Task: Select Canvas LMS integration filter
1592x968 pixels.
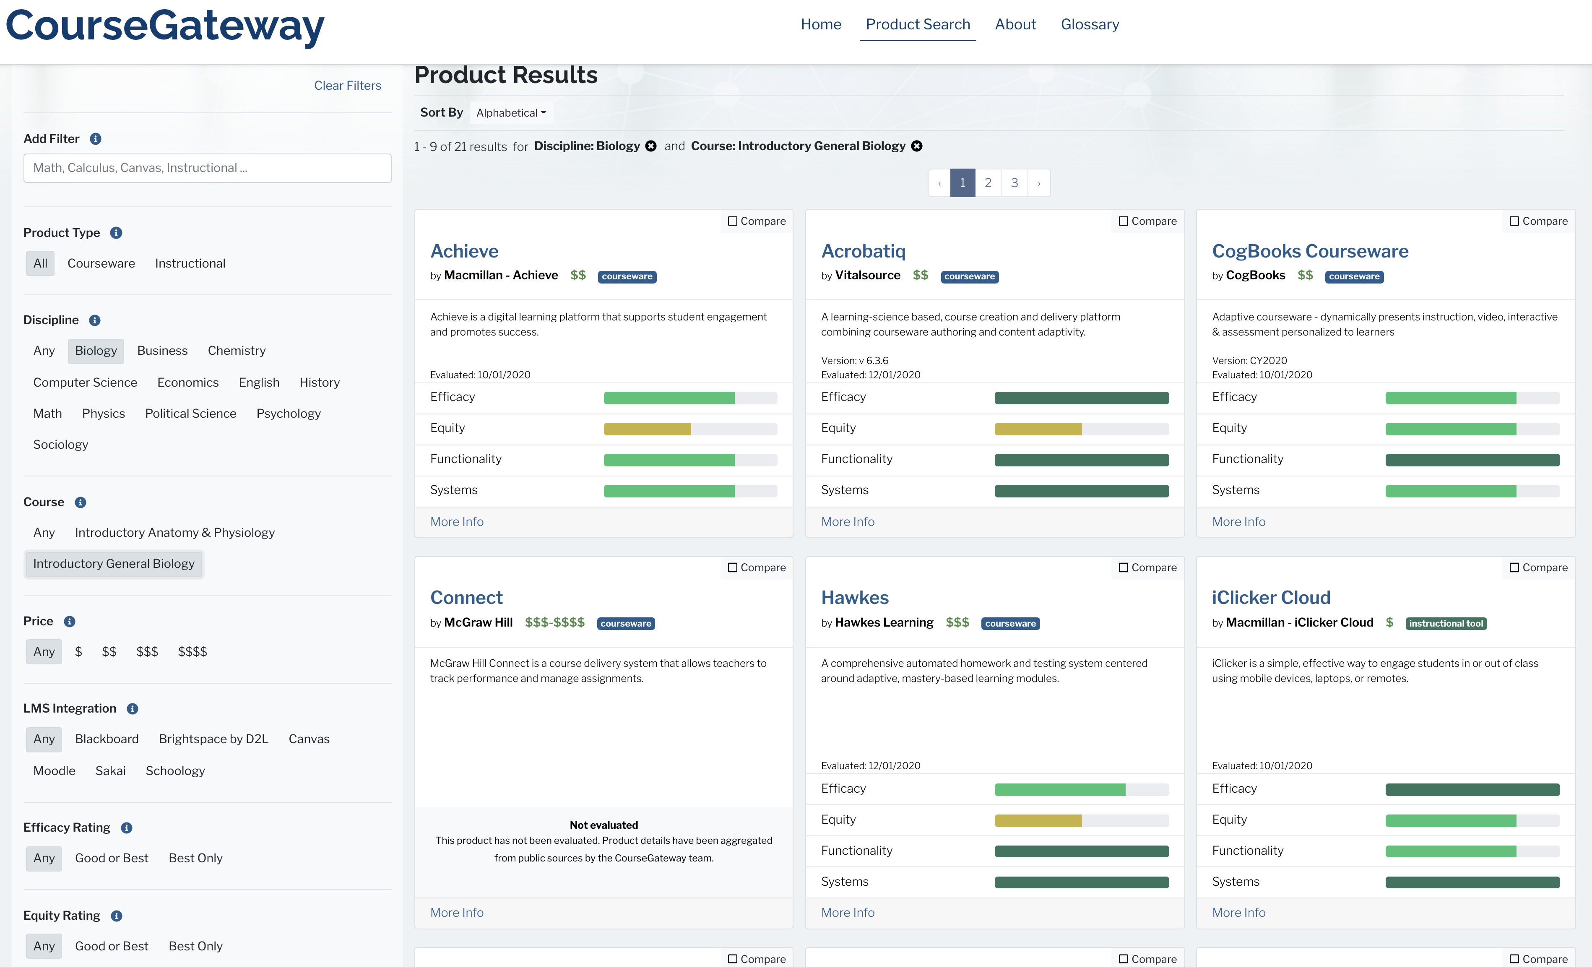Action: coord(309,739)
